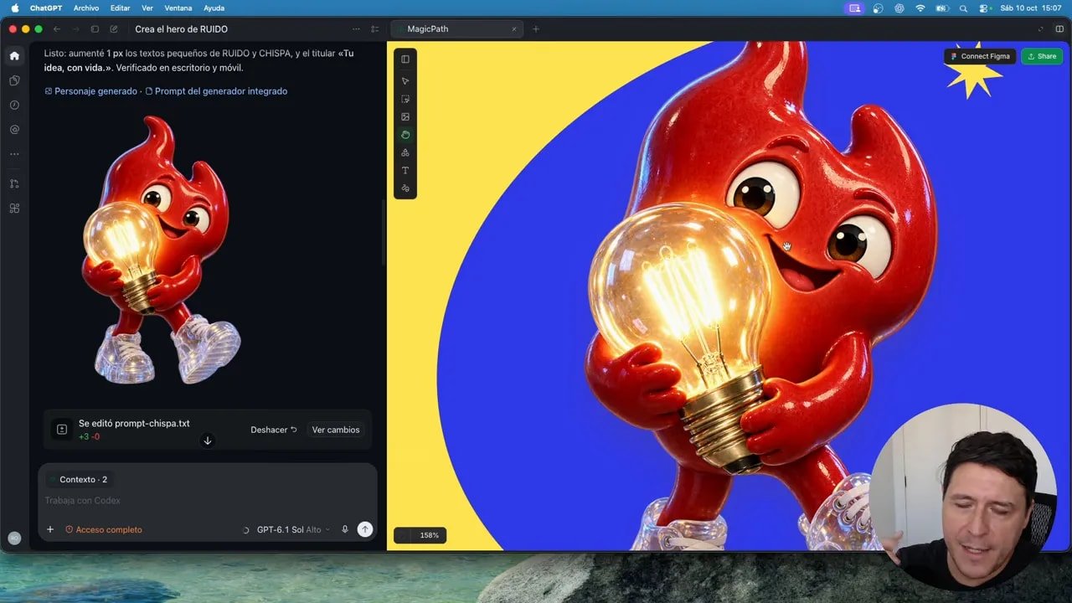
Task: Open the Personaje generado link
Action: click(x=90, y=91)
